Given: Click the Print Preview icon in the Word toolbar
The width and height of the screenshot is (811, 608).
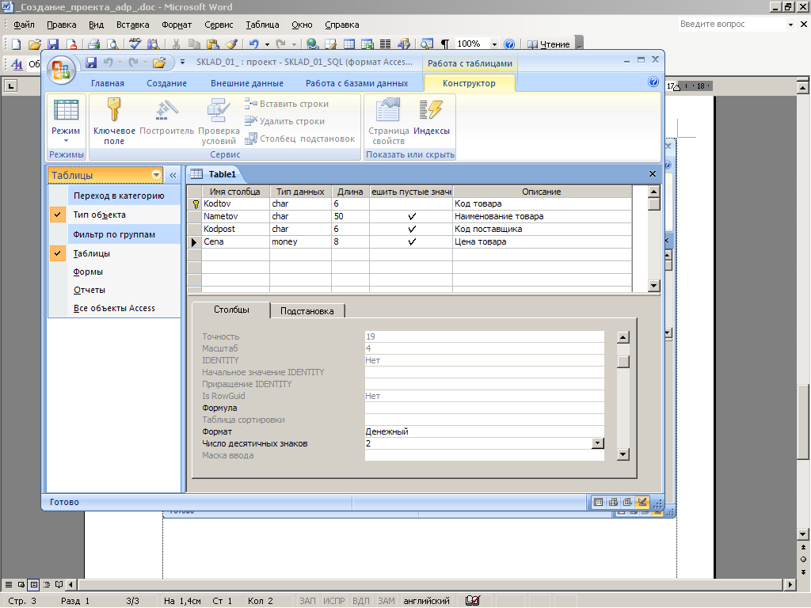Looking at the screenshot, I should (x=112, y=44).
